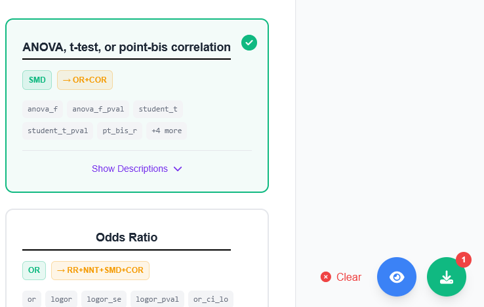484x307 pixels.
Task: Click the blue eye preview button
Action: point(397,277)
